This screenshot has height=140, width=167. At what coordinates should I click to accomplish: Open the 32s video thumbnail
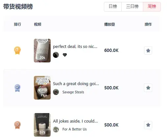(42, 125)
